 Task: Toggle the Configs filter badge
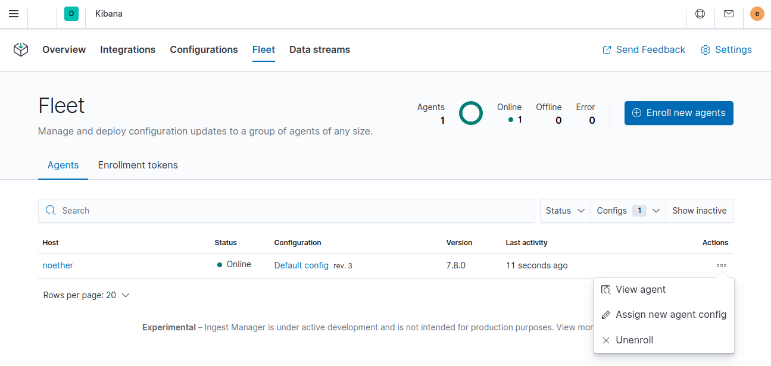639,210
